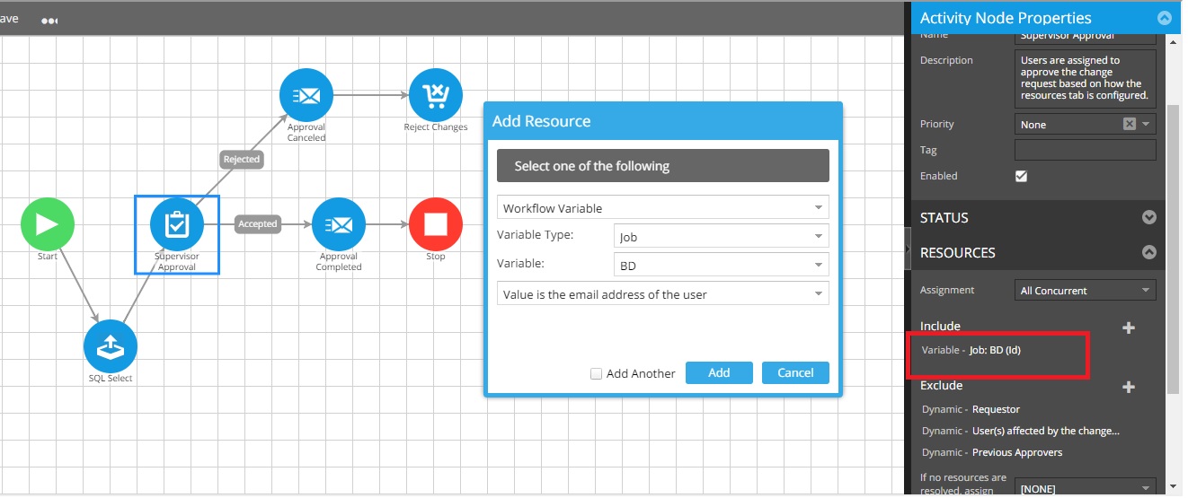The height and width of the screenshot is (498, 1188).
Task: Cancel the Add Resource dialog
Action: point(795,373)
